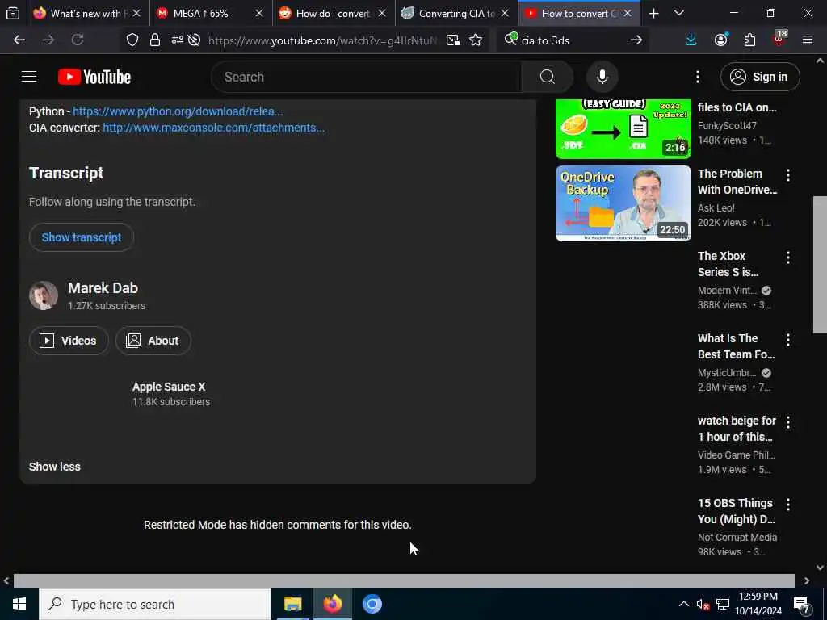Switch to the MEGA 65% tab
This screenshot has width=827, height=620.
click(200, 14)
